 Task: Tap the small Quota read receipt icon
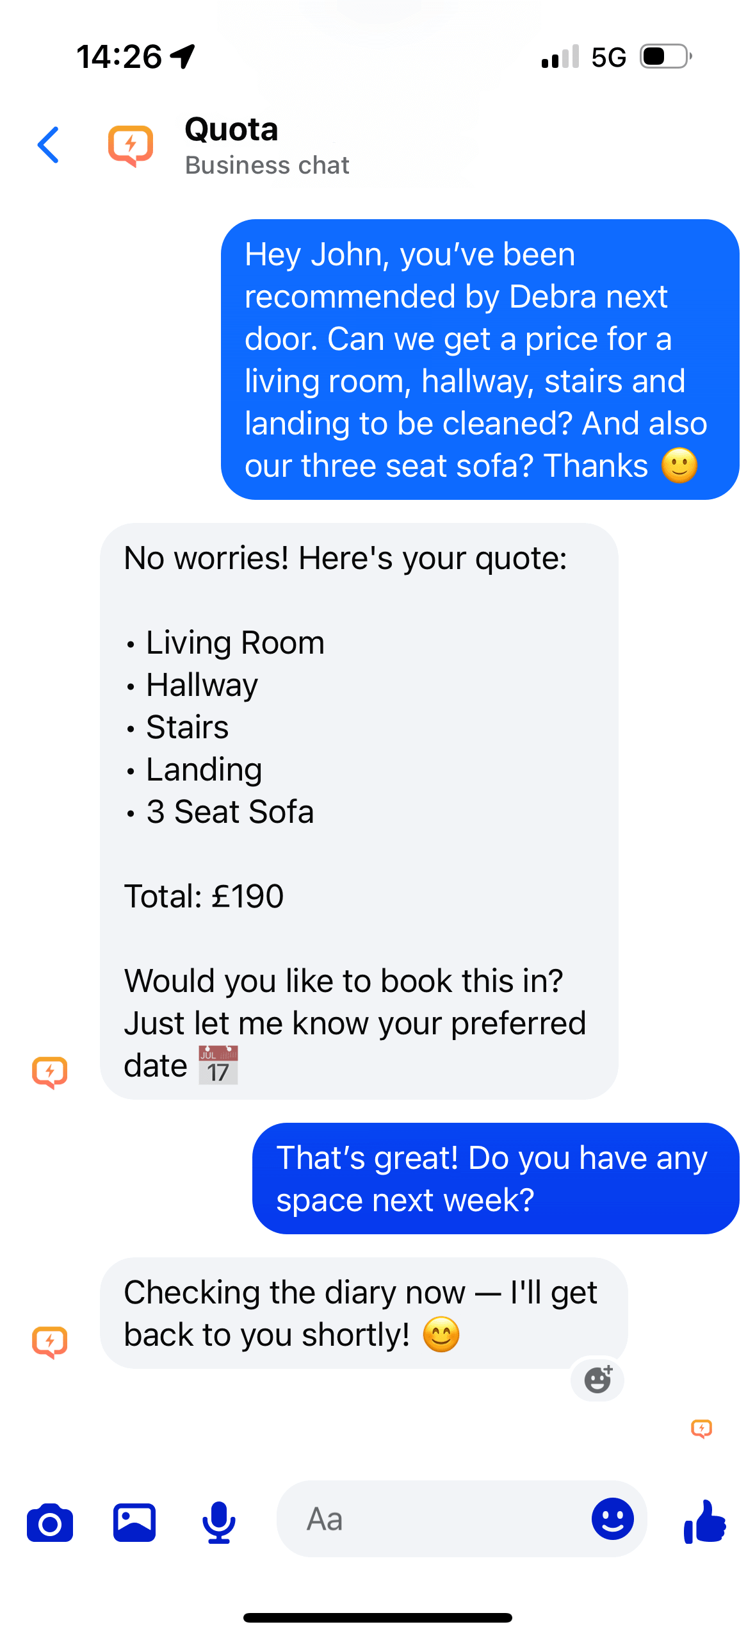(702, 1428)
